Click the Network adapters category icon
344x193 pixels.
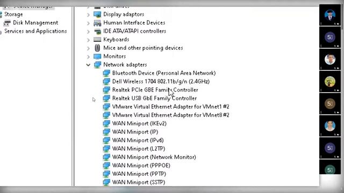pyautogui.click(x=97, y=65)
